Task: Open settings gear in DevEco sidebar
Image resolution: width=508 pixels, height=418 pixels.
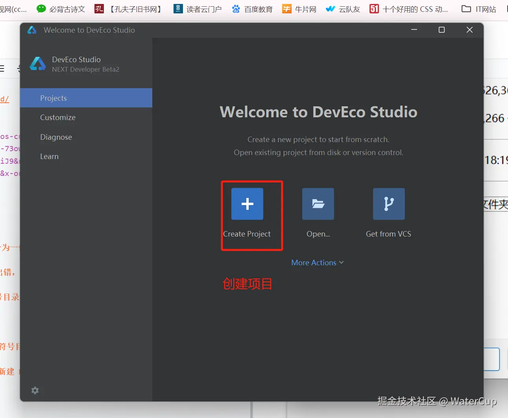Action: pyautogui.click(x=35, y=390)
